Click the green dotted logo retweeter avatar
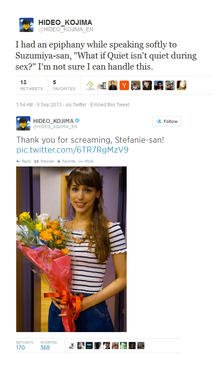The image size is (219, 372). [90, 85]
